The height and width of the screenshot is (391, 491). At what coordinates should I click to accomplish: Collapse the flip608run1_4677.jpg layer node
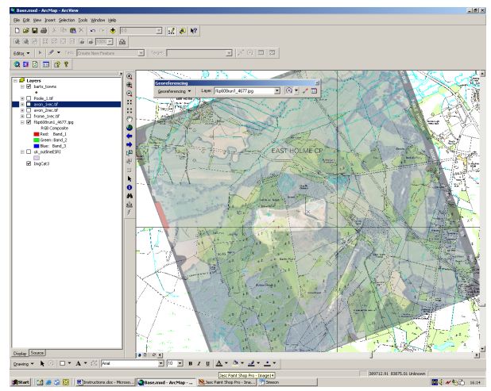[22, 122]
